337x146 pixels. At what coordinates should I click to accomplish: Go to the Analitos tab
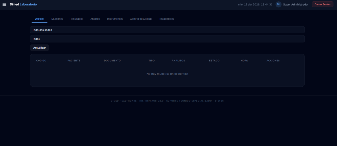95,19
